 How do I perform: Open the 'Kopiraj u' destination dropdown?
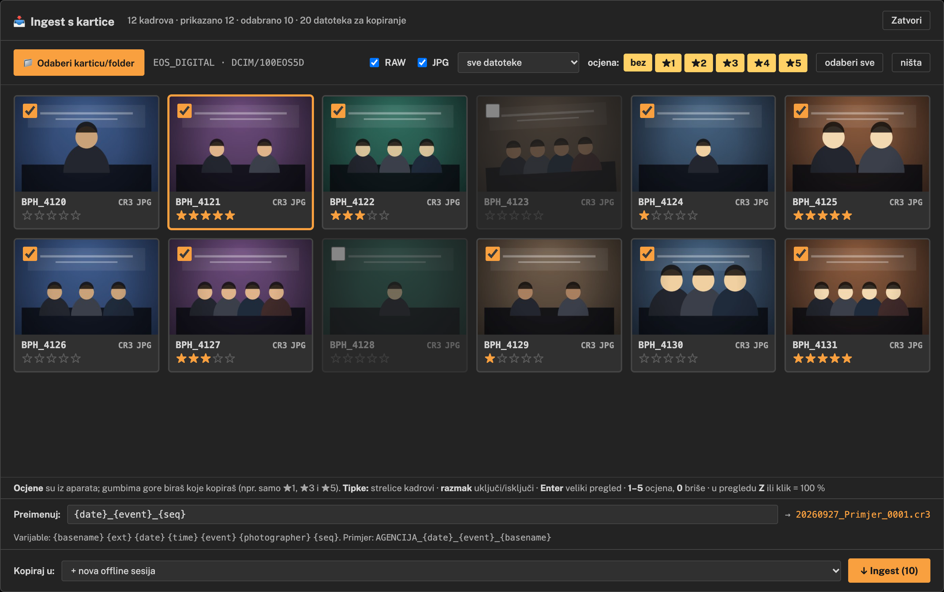click(451, 571)
